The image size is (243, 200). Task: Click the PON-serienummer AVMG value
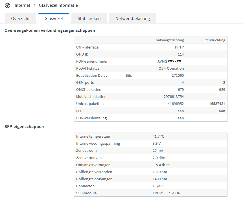pyautogui.click(x=169, y=61)
